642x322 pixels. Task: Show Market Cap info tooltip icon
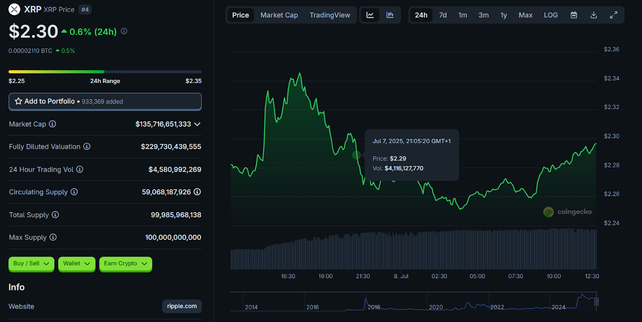pyautogui.click(x=53, y=124)
